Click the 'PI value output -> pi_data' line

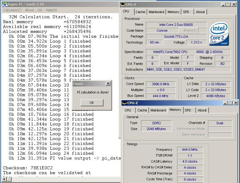pyautogui.click(x=65, y=158)
